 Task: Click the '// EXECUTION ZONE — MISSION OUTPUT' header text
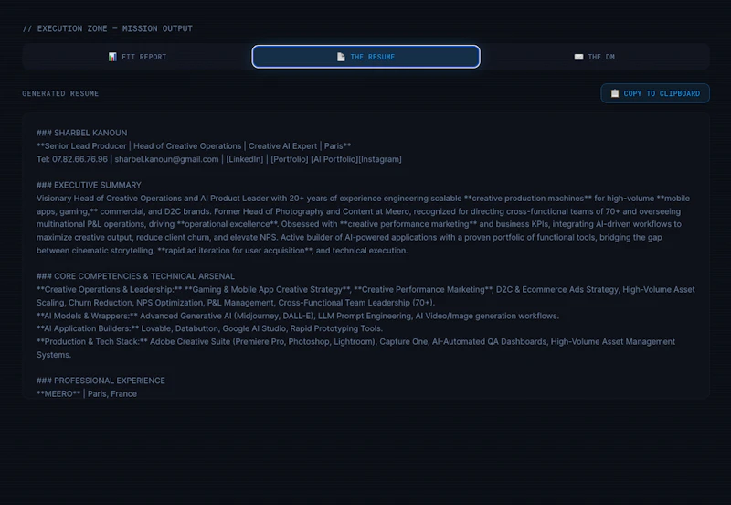click(x=108, y=28)
